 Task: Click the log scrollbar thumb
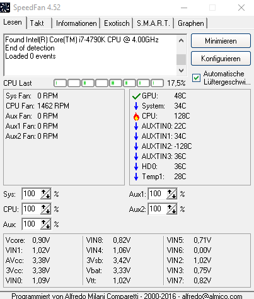pyautogui.click(x=181, y=59)
